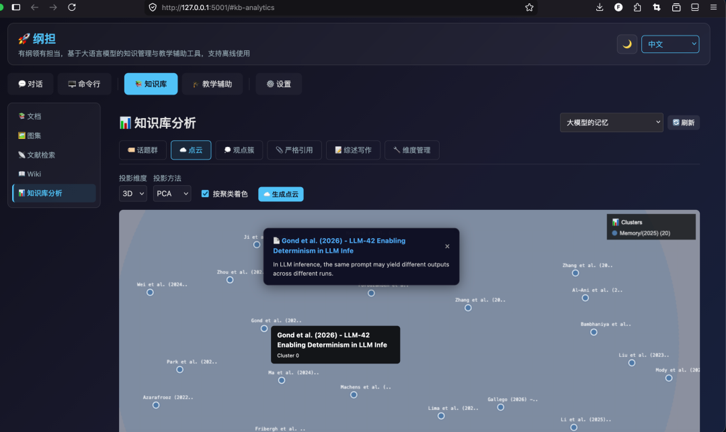Open site security shield icon

pos(153,7)
